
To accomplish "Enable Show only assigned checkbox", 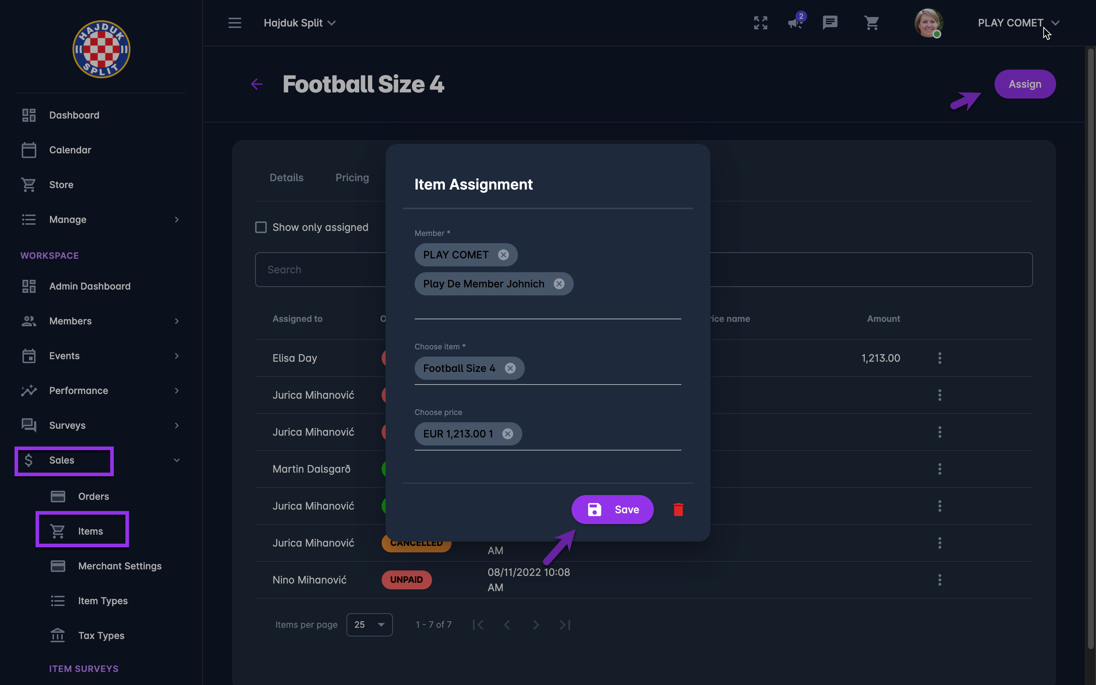I will [261, 227].
